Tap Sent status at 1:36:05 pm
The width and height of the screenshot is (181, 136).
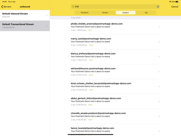90,30
